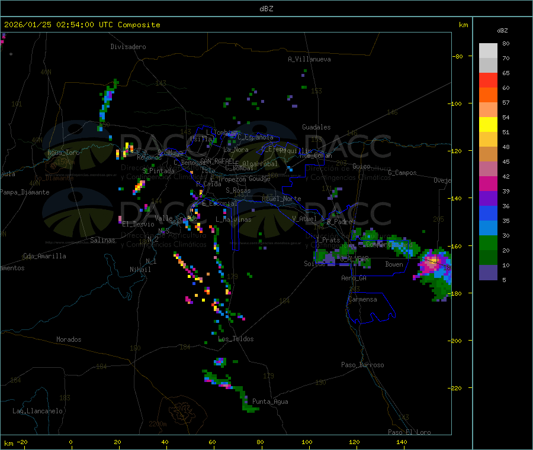Click the '80' value on the dBZ legend
This screenshot has height=450, width=533.
506,43
